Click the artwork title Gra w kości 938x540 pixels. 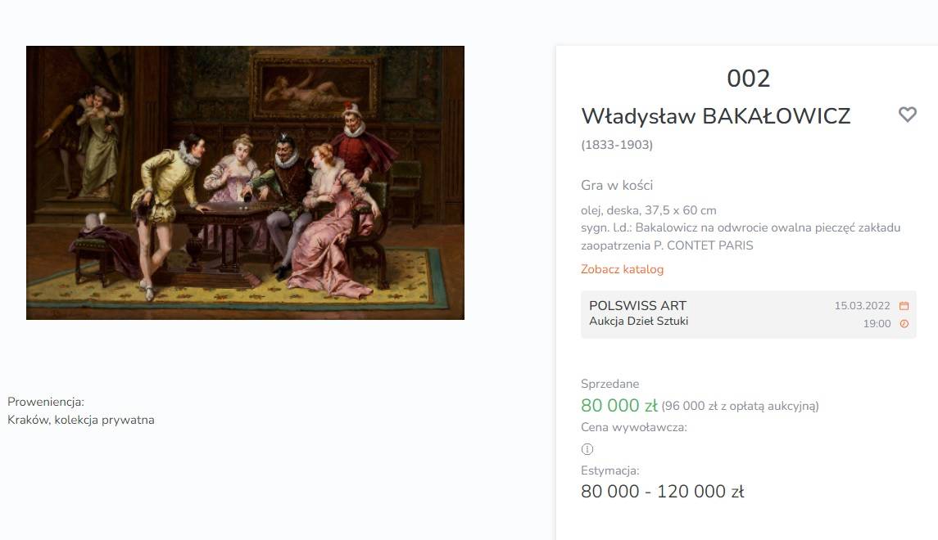tap(616, 186)
